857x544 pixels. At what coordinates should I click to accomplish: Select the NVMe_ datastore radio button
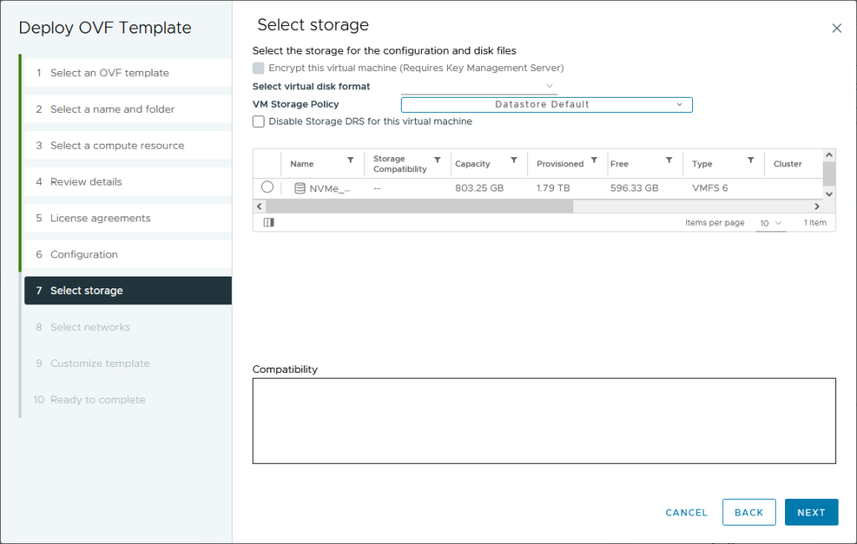(x=267, y=187)
